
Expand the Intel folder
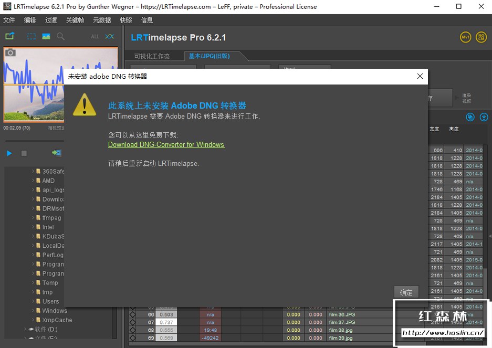click(x=33, y=227)
